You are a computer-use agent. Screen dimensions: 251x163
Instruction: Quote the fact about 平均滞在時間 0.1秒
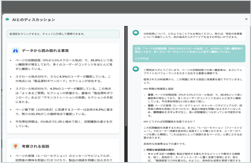click(64, 124)
